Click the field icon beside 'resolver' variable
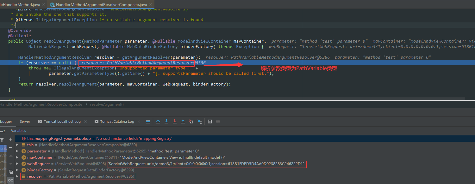Viewport: 475px width, 184px height. (x=24, y=176)
